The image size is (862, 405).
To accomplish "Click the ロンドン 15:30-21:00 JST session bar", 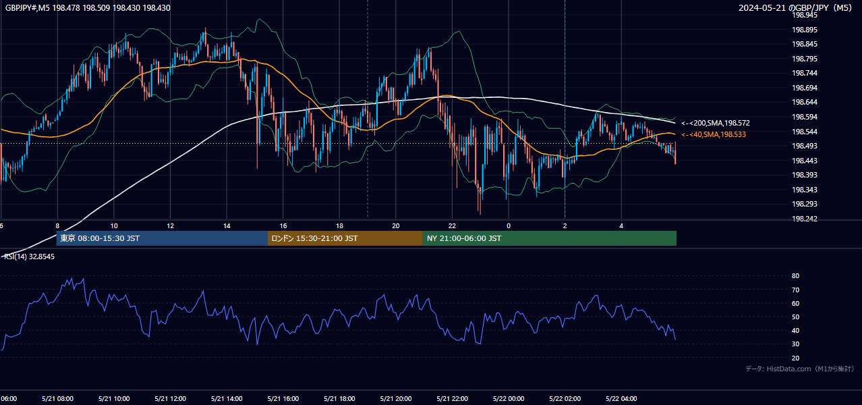I will (345, 238).
